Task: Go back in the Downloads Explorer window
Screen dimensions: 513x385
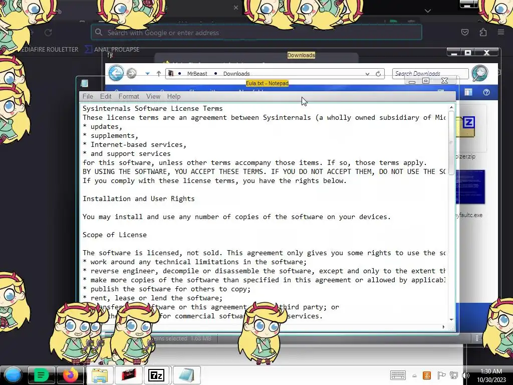Action: 116,73
